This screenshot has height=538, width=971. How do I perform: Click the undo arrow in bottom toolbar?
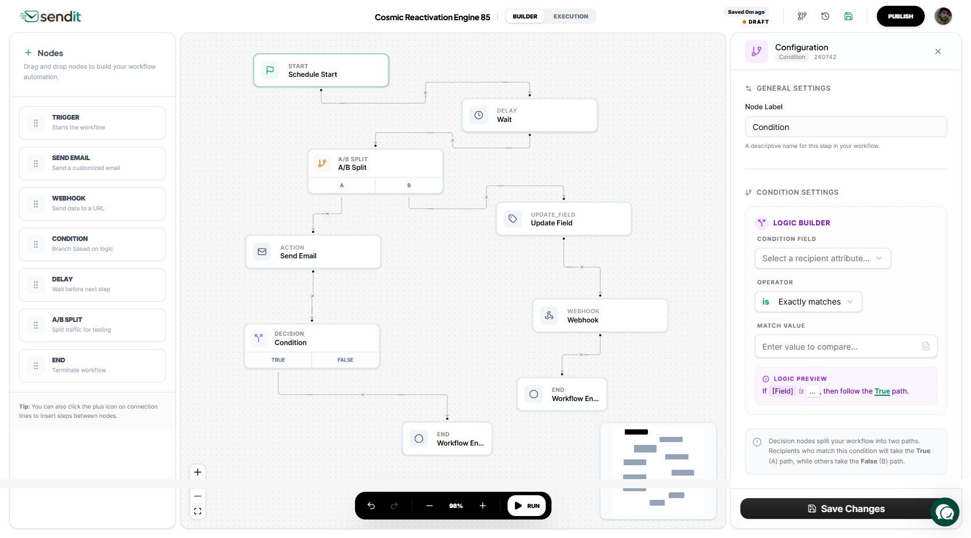pos(371,506)
